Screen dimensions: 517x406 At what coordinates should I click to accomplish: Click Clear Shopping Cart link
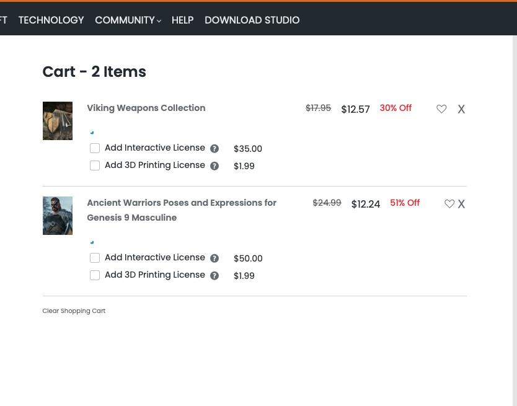(x=74, y=311)
